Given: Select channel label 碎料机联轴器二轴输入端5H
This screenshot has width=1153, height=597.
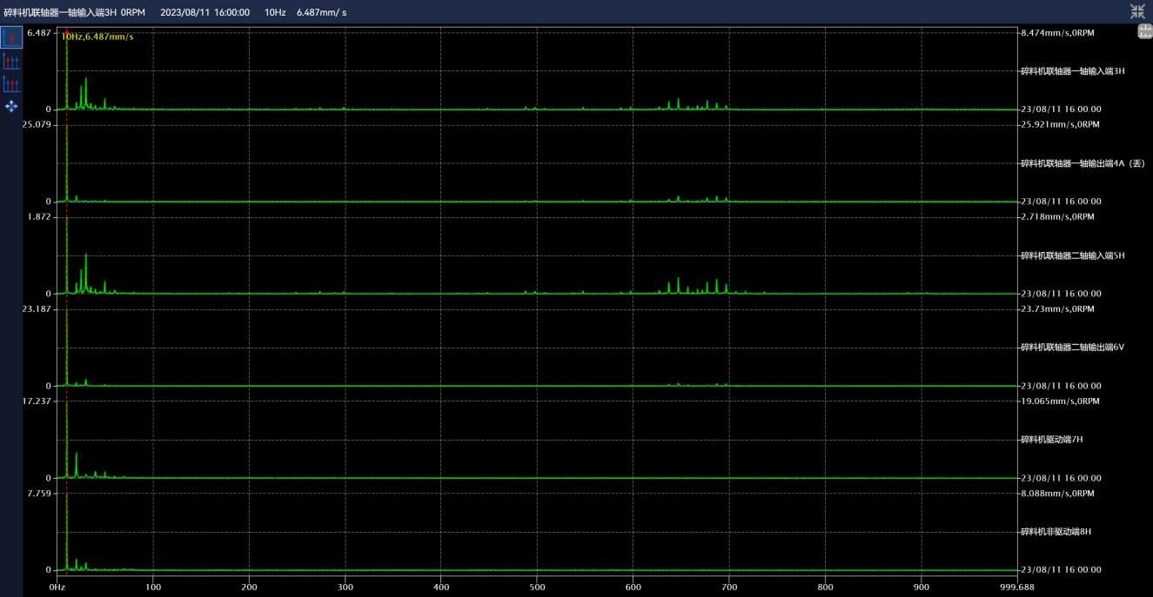Looking at the screenshot, I should pos(1072,255).
